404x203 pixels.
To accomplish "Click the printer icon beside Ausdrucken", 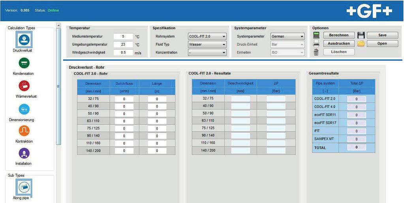I will coord(316,44).
